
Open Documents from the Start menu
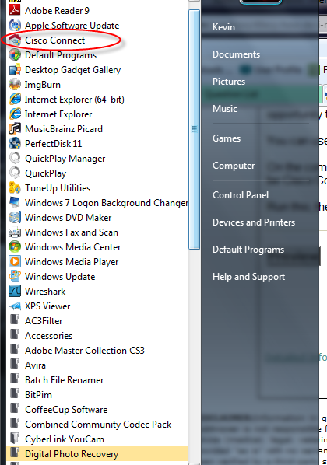coord(236,54)
